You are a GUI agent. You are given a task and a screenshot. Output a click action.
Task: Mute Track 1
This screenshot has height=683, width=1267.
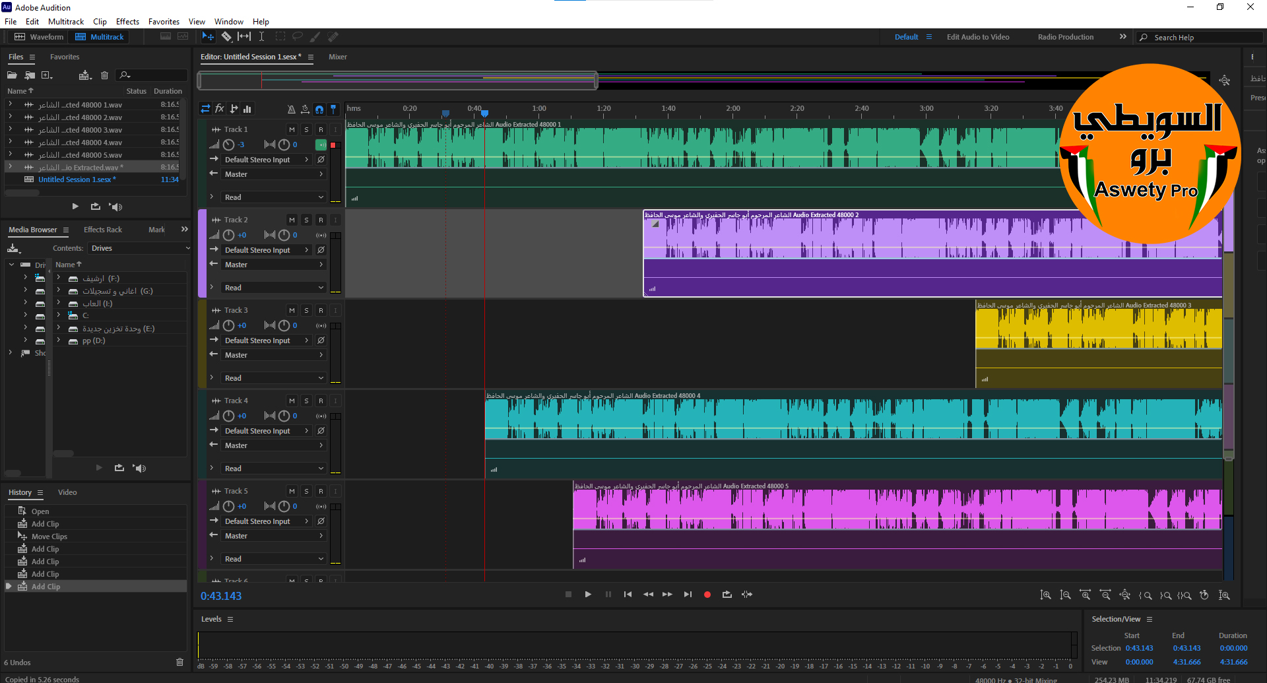pos(292,129)
